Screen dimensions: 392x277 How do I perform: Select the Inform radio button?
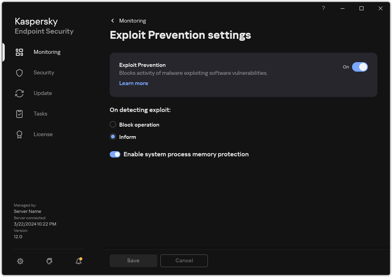pyautogui.click(x=112, y=137)
